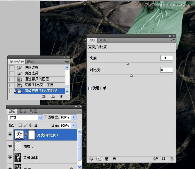
Task: Switch to the 动作 Actions tab
Action: [31, 62]
